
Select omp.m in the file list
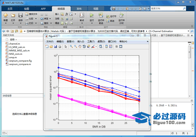tap(13, 58)
